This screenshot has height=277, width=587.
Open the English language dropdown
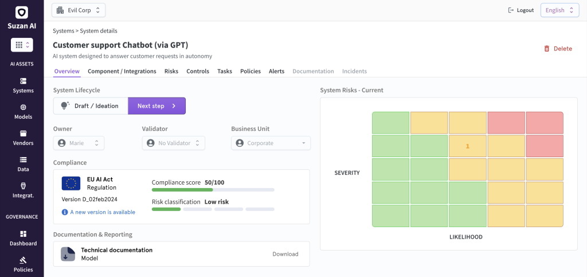(559, 10)
